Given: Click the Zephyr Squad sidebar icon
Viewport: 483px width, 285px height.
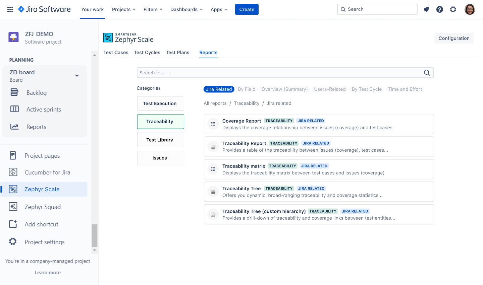Looking at the screenshot, I should pyautogui.click(x=13, y=207).
